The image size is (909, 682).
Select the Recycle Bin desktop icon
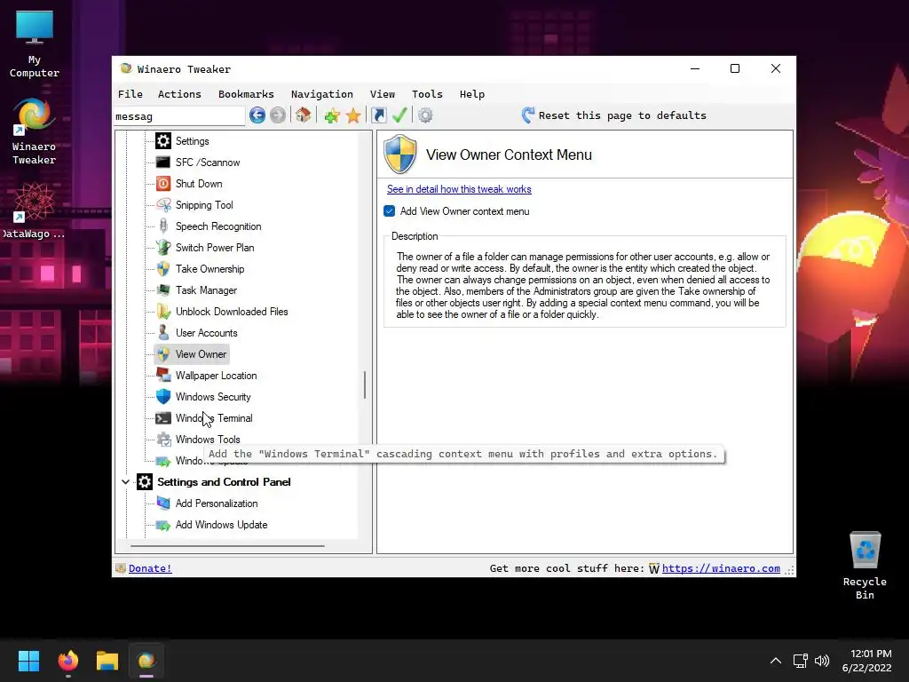pyautogui.click(x=865, y=566)
